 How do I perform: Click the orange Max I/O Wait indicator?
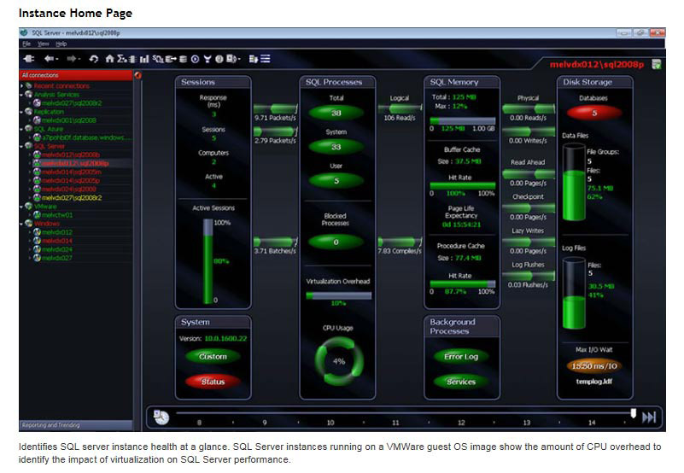coord(594,366)
